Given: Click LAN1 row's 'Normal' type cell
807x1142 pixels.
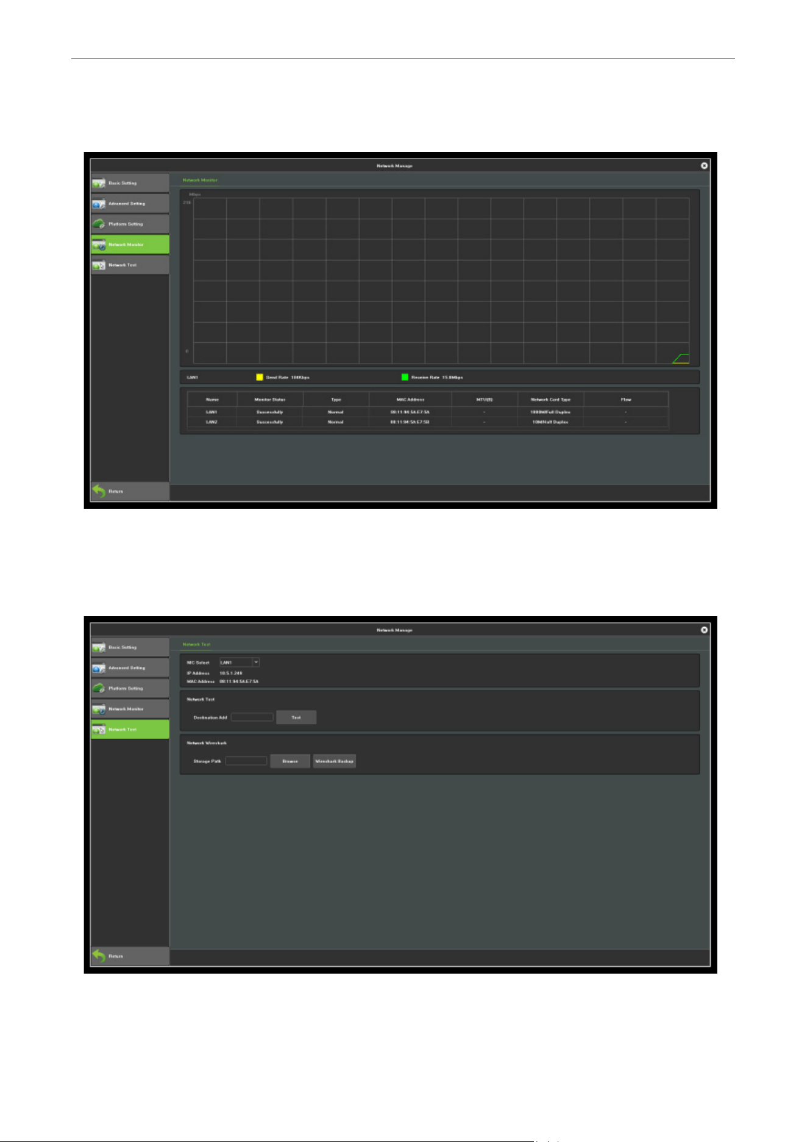Looking at the screenshot, I should point(336,412).
